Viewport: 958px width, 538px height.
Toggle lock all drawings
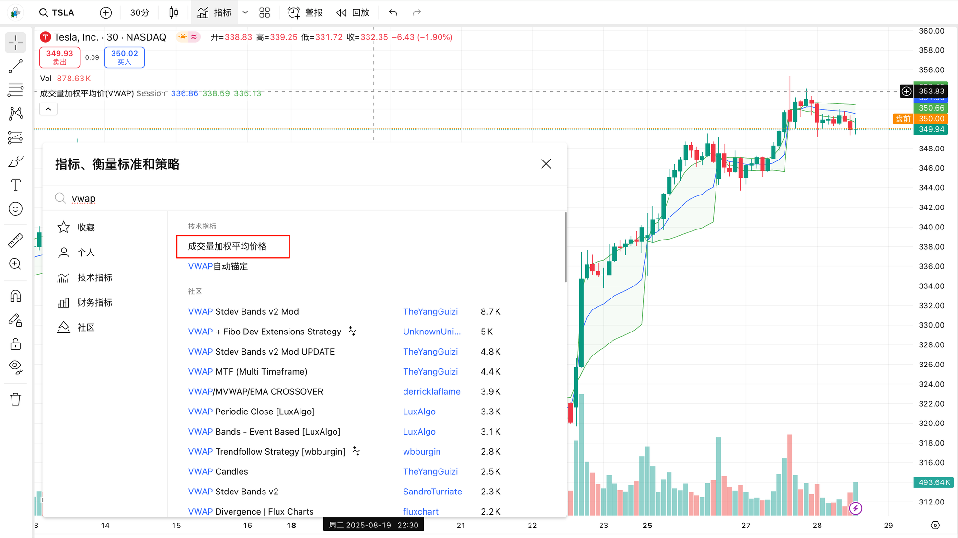pos(15,344)
